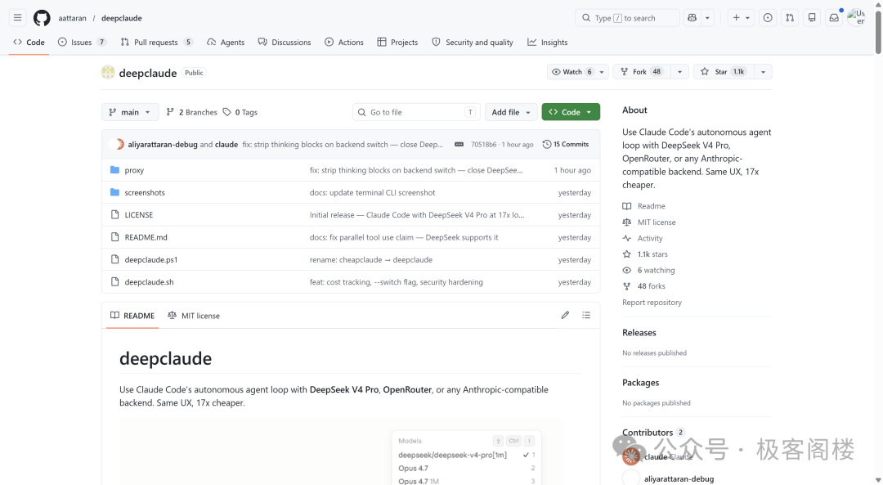The width and height of the screenshot is (883, 485).
Task: Expand the Star lists dropdown arrow
Action: 763,71
